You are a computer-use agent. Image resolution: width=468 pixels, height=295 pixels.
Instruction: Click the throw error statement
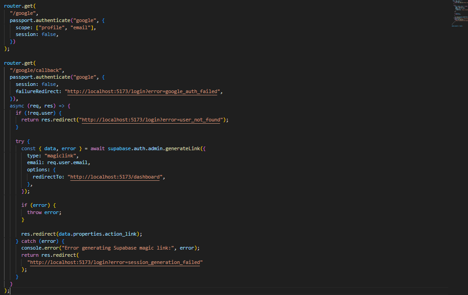click(44, 212)
